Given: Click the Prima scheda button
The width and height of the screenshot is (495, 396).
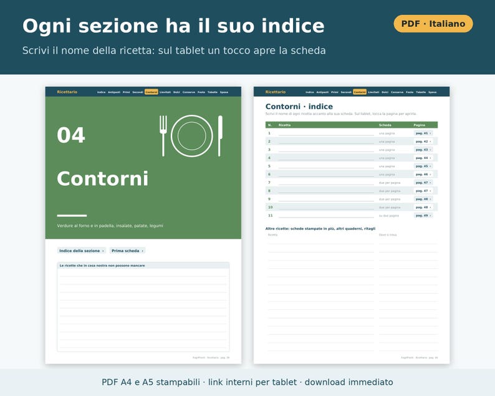Looking at the screenshot, I should 128,251.
